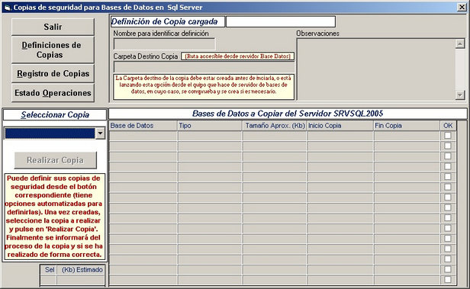Open the Registro de Copias
470x289 pixels.
[53, 74]
